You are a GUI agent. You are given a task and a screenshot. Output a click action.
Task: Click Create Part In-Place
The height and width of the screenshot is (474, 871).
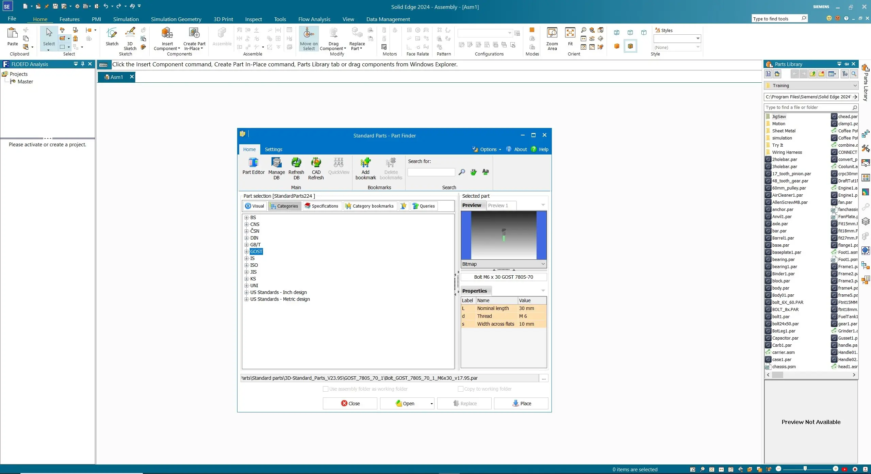194,38
